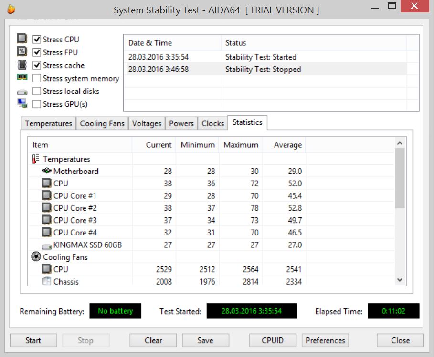Click the CPU chip icon beside Stress CPU
Screen dimensions: 434x357
(x=22, y=39)
